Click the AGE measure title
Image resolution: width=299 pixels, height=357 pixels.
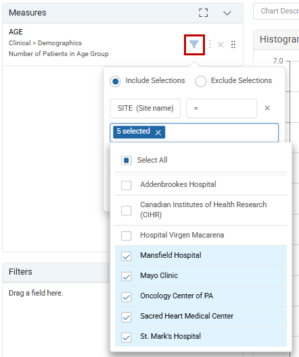click(x=16, y=32)
